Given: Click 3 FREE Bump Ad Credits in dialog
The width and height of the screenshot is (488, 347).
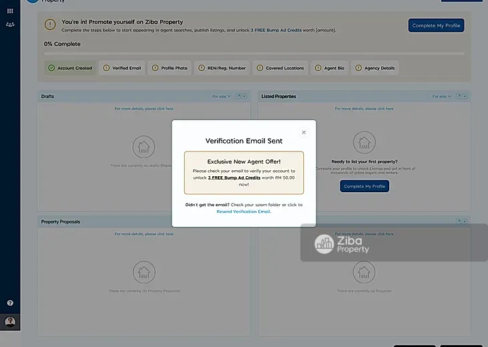Looking at the screenshot, I should (x=234, y=178).
